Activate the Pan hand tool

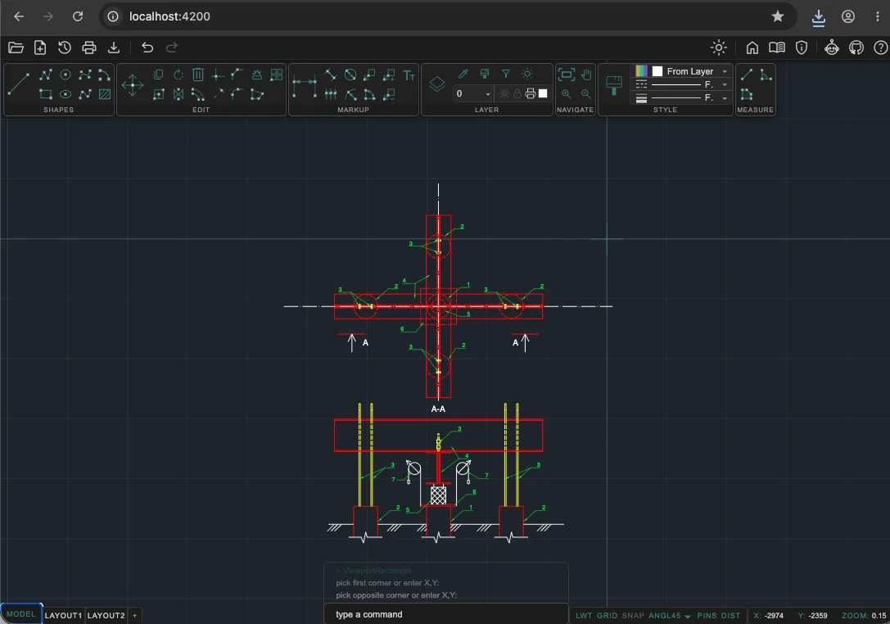click(x=585, y=75)
